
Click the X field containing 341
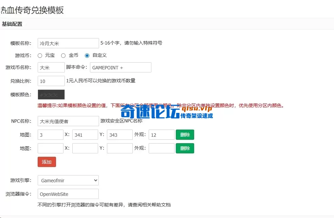(85, 135)
